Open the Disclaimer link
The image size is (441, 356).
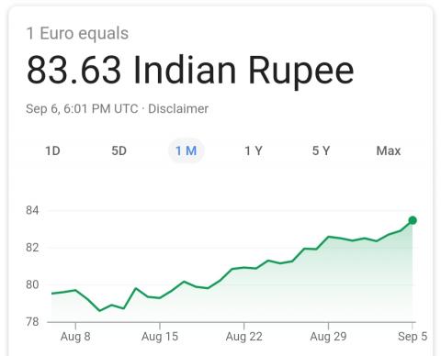click(x=178, y=109)
